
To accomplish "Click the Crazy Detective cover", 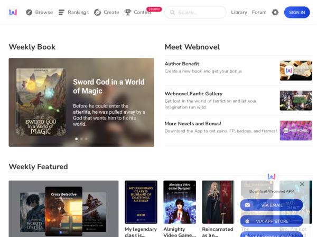I will pos(64,211).
